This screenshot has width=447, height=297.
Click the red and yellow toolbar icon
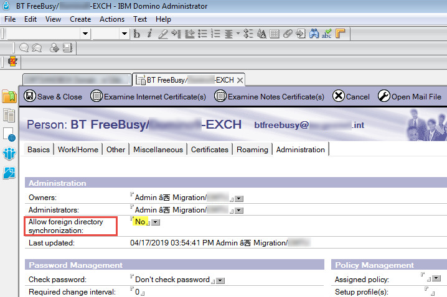[x=12, y=61]
